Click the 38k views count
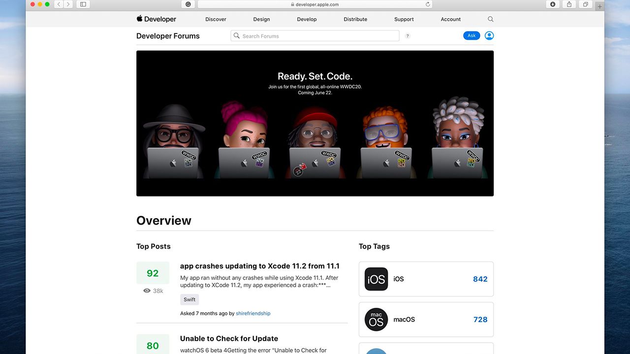630x354 pixels. pyautogui.click(x=158, y=291)
